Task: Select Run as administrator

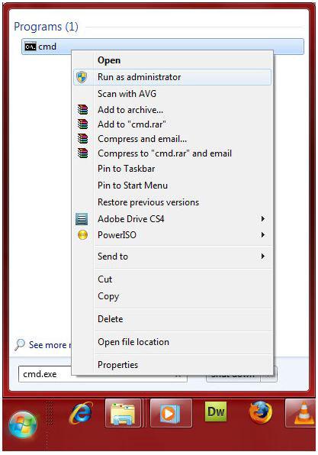Action: click(x=172, y=77)
